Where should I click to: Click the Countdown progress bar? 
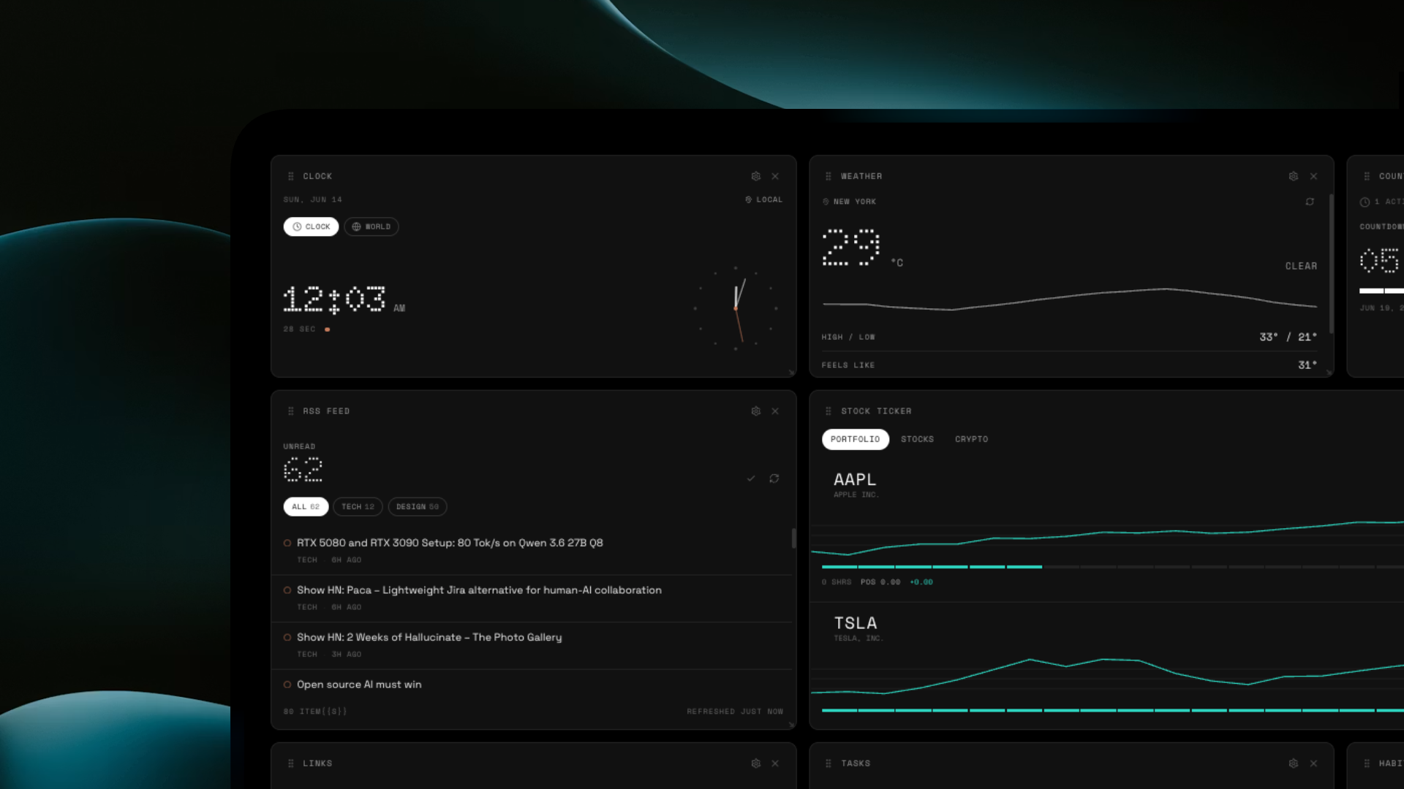[1381, 291]
